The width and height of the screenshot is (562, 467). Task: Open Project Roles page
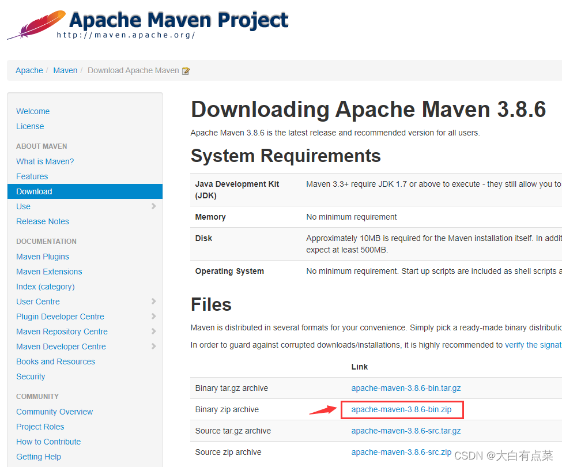click(x=40, y=427)
